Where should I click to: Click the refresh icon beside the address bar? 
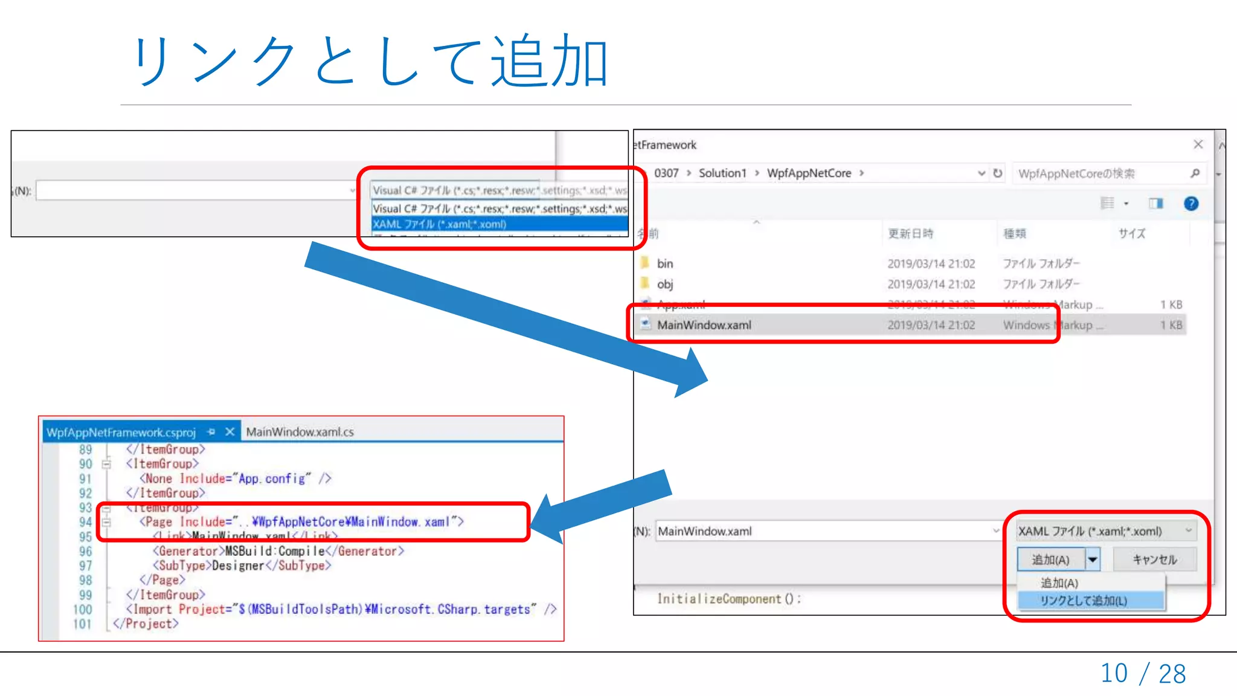tap(998, 173)
